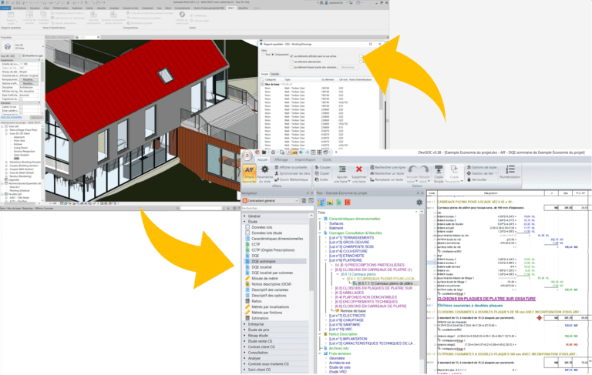Click the first highlighted icon in Plan toolbar

pos(321,203)
